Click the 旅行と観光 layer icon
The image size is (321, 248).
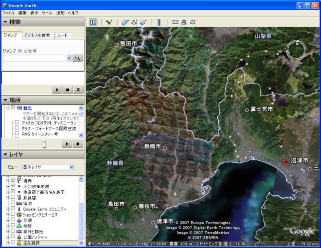[19, 232]
